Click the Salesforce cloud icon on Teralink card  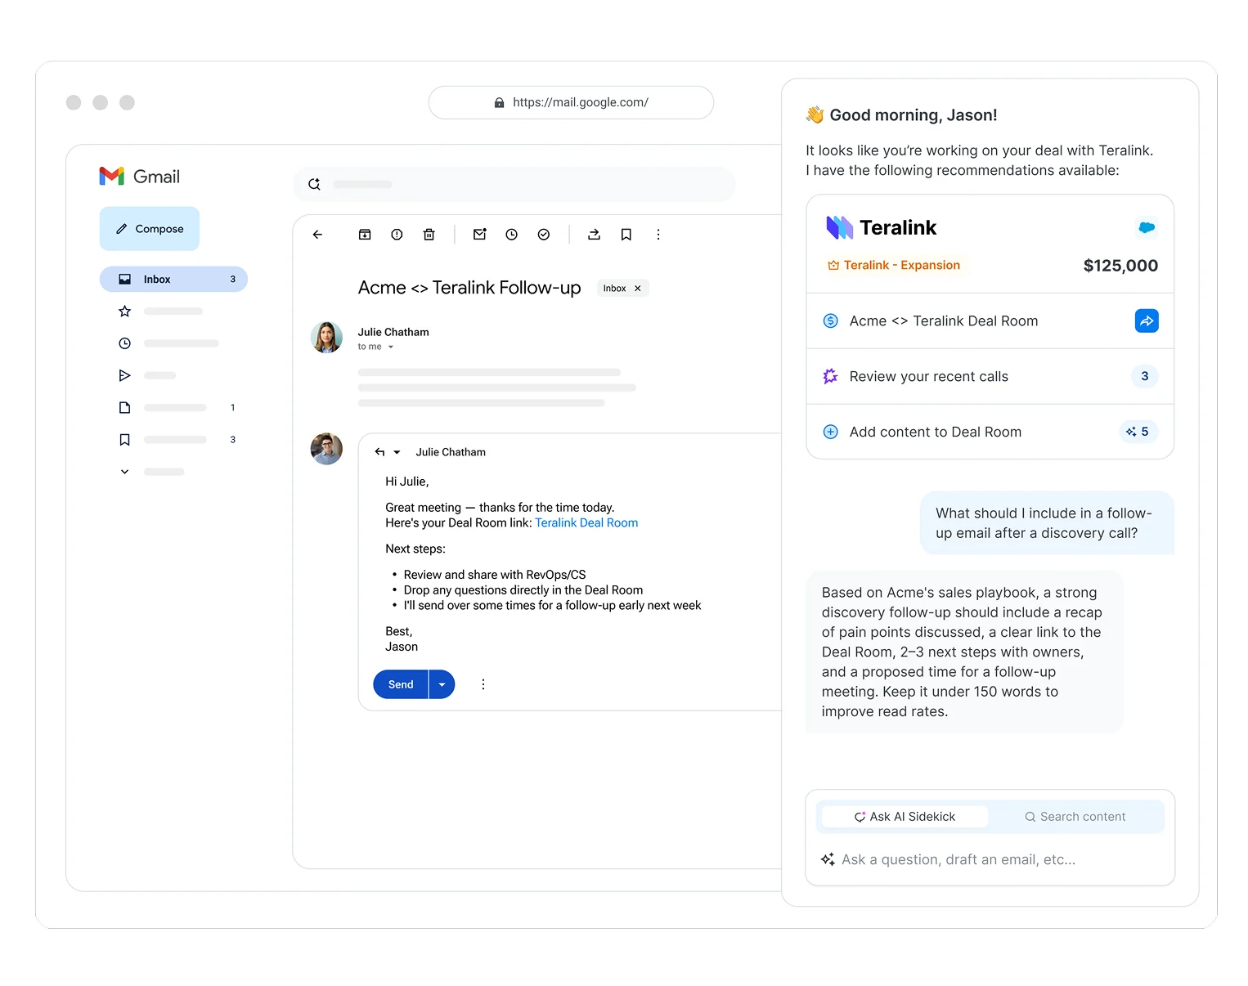[1147, 227]
